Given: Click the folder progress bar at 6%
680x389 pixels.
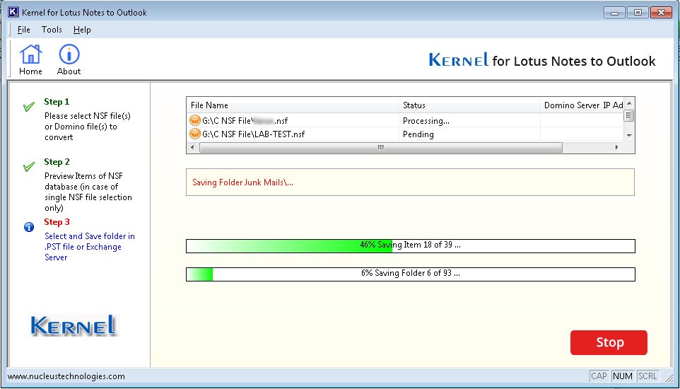Looking at the screenshot, I should click(x=411, y=274).
